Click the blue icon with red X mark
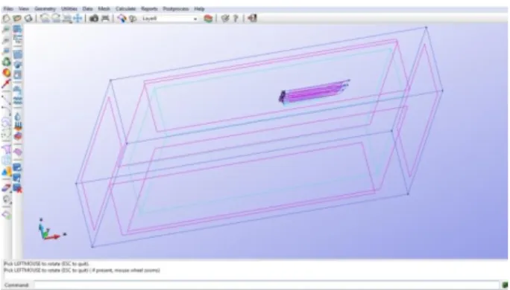Image resolution: width=510 pixels, height=290 pixels. (x=18, y=188)
